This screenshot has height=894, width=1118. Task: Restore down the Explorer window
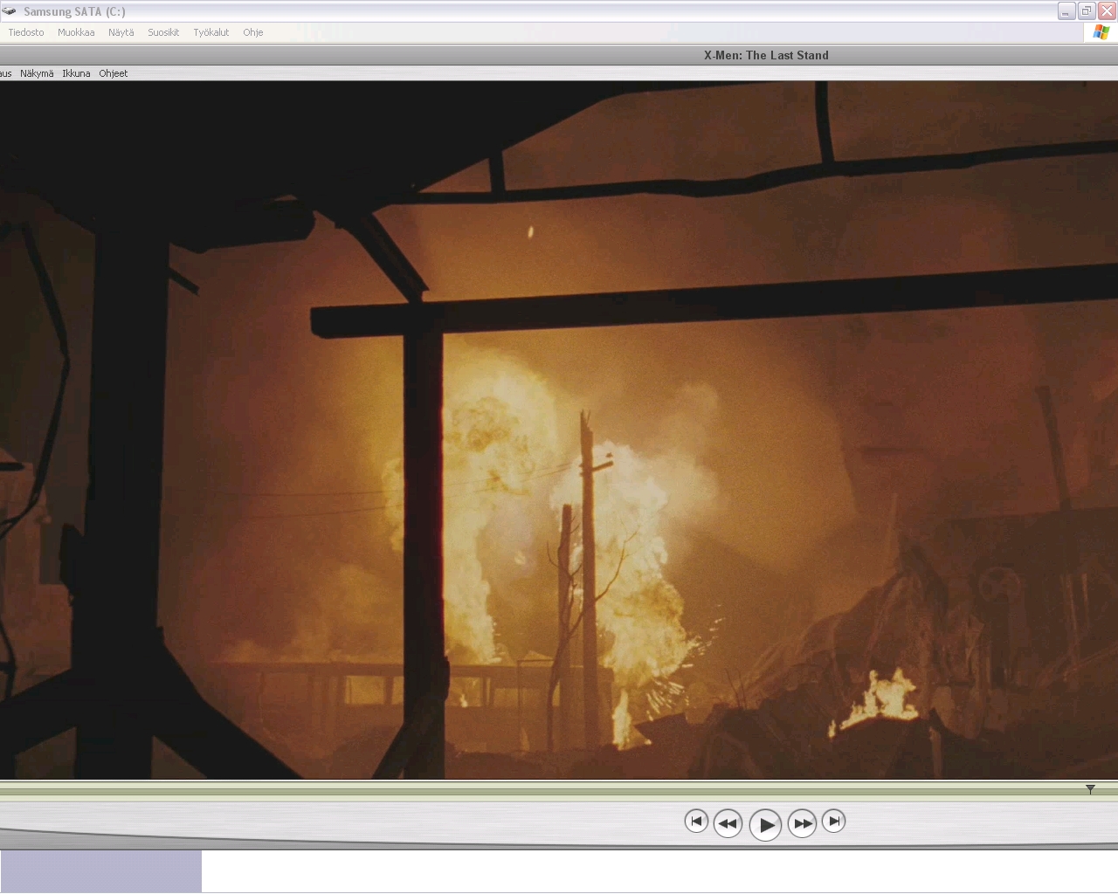[x=1086, y=11]
